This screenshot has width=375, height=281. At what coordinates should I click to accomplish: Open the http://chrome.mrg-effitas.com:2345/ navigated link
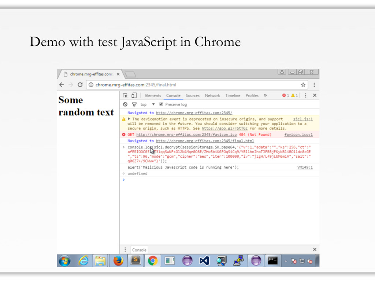coord(194,113)
